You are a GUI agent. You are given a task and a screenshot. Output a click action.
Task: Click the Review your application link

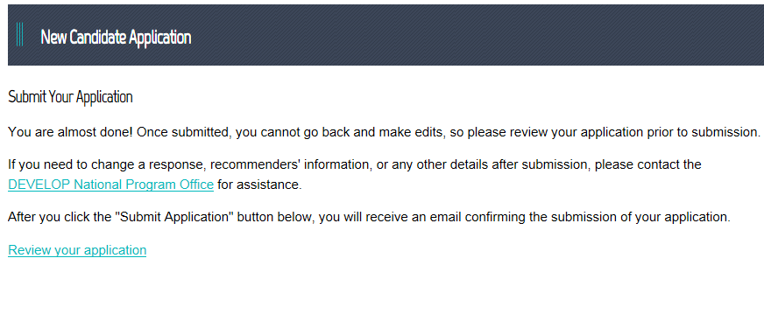tap(77, 250)
